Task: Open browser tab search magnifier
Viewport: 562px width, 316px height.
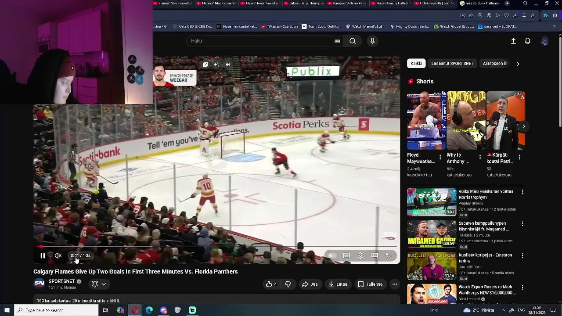Action: [526, 3]
